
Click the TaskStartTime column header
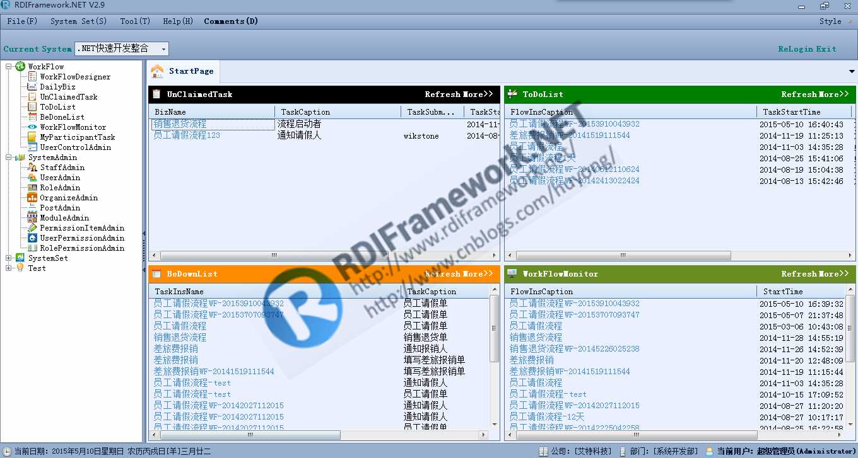pyautogui.click(x=804, y=112)
